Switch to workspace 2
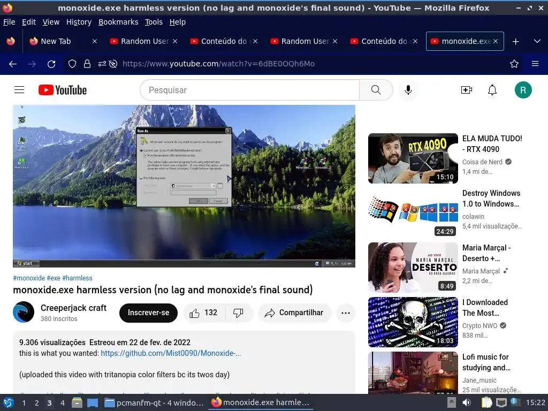The image size is (548, 411). [36, 403]
